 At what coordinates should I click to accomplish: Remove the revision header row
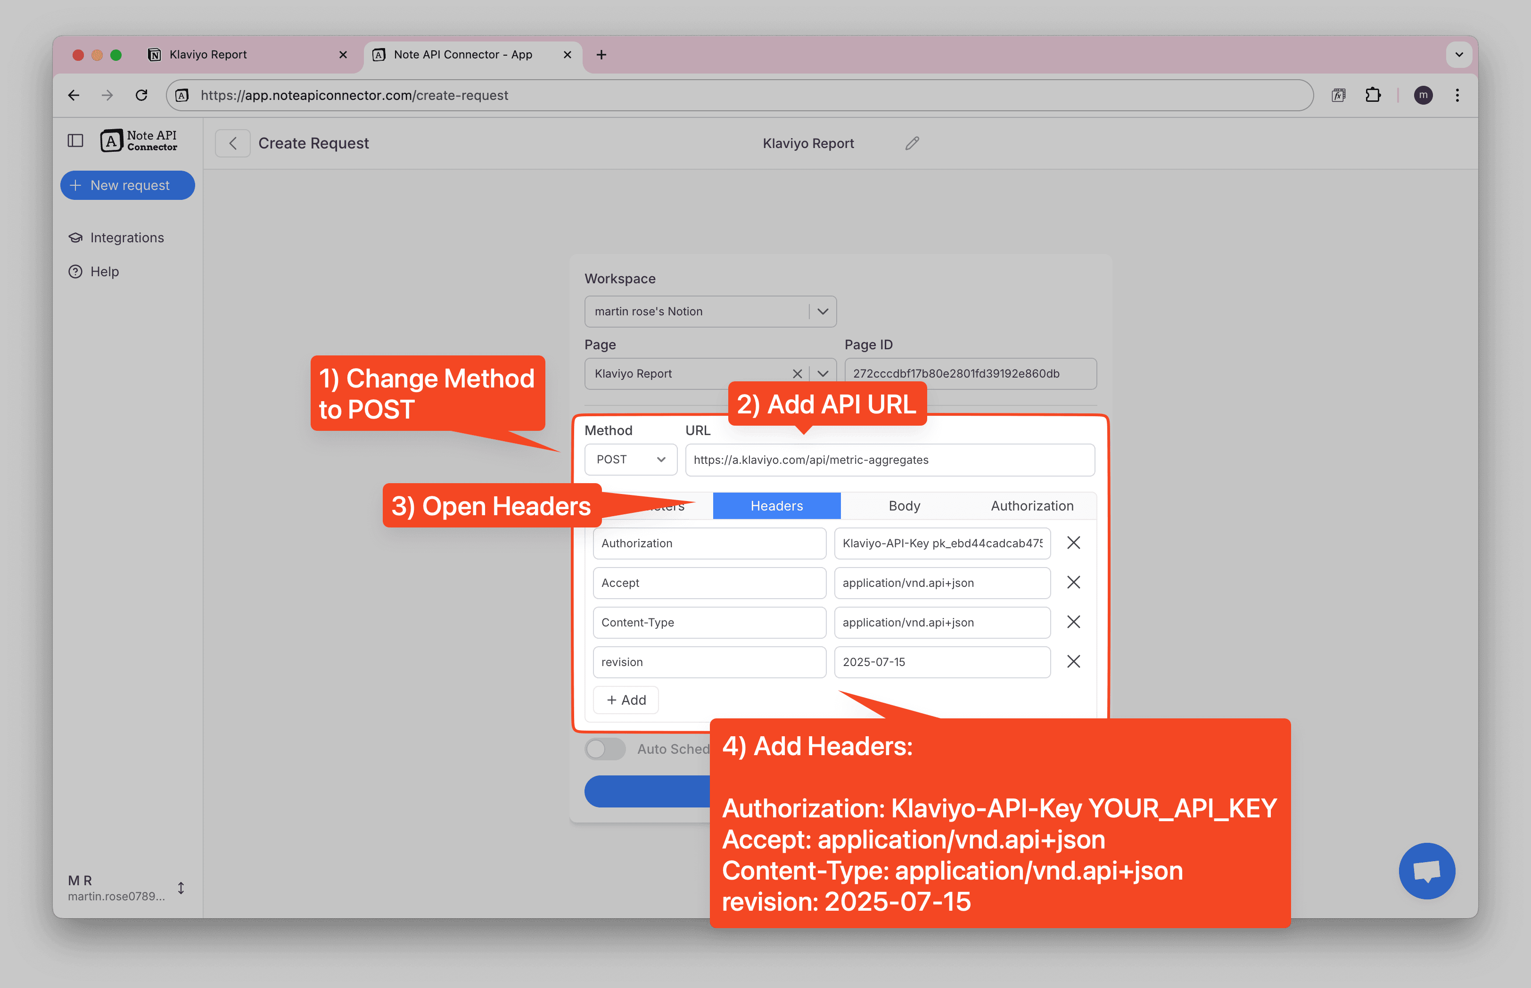click(x=1073, y=661)
